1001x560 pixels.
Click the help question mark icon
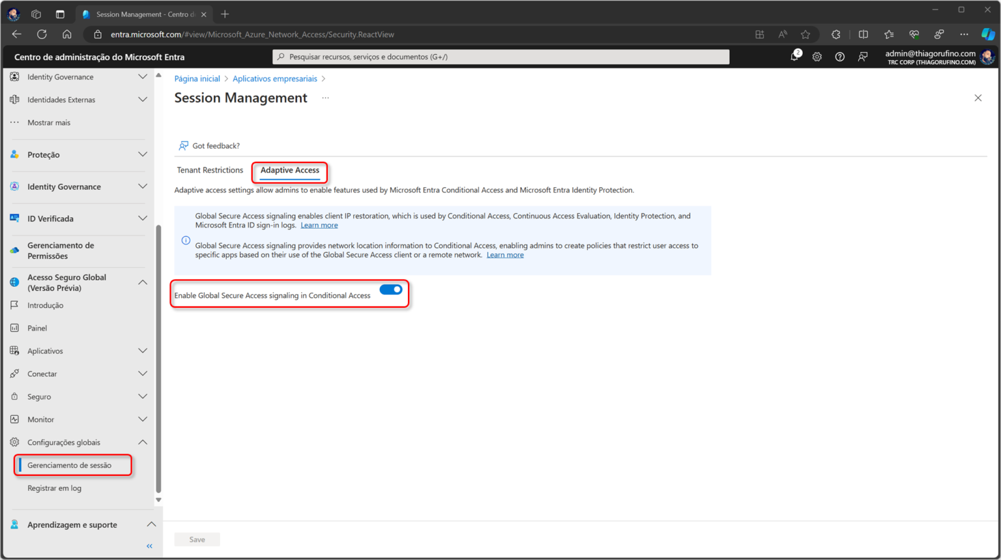coord(840,57)
